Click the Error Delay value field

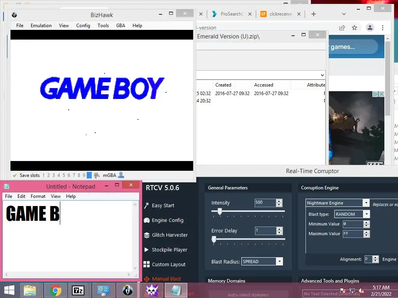[x=265, y=230]
